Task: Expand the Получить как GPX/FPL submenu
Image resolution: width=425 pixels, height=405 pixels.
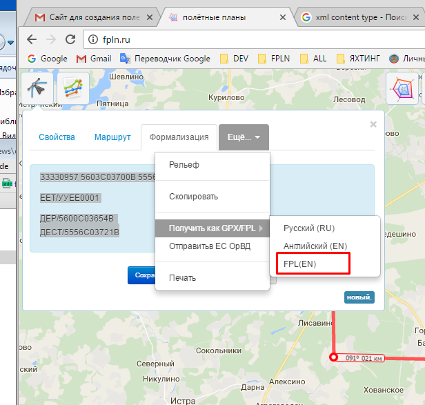Action: (x=212, y=227)
